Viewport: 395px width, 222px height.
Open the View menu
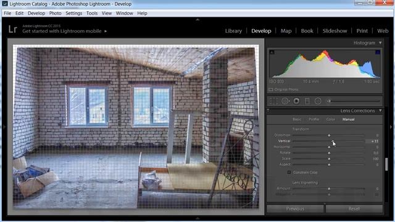pos(107,13)
